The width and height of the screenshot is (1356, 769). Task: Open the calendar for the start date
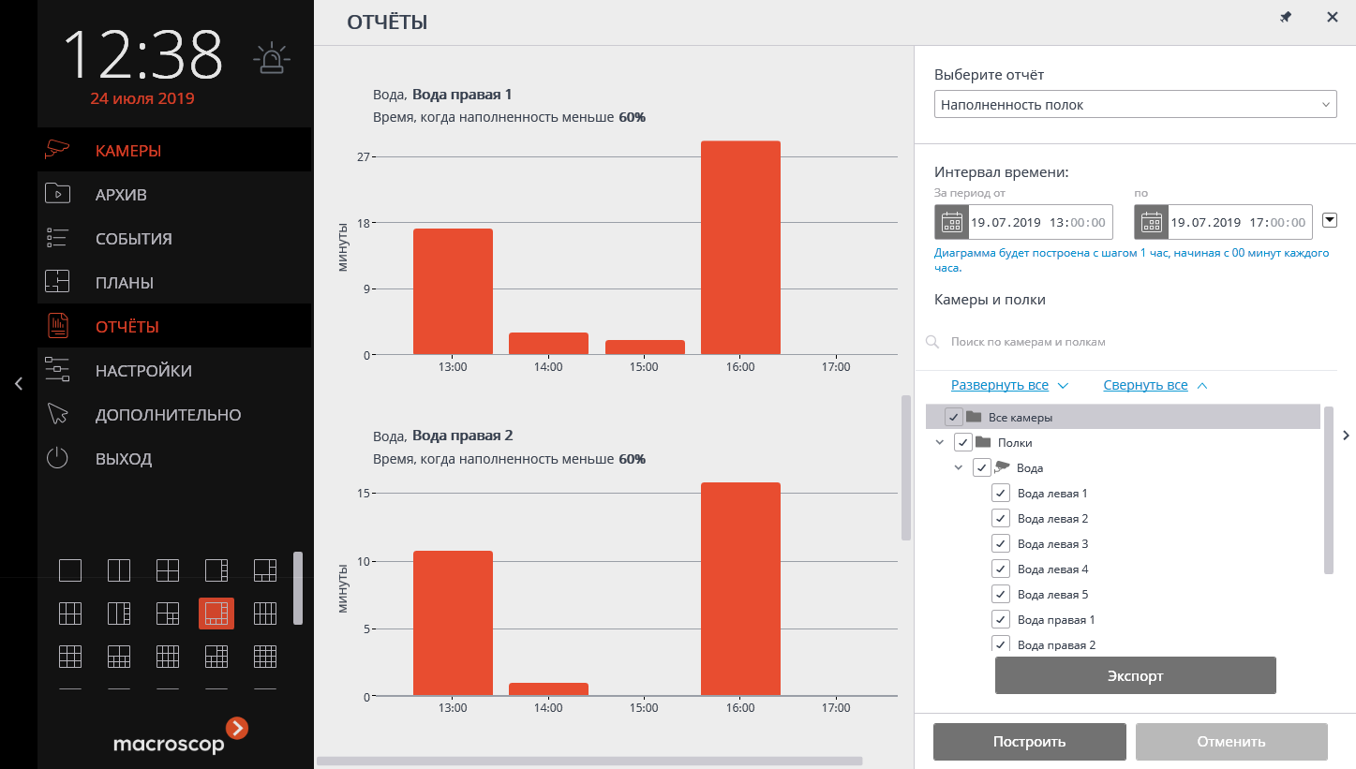pyautogui.click(x=952, y=222)
